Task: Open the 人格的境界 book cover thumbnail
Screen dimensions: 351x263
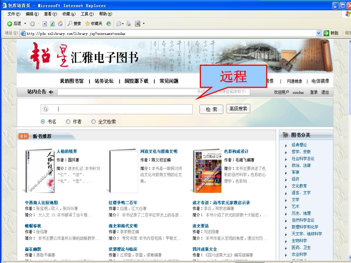Action: tap(40, 171)
